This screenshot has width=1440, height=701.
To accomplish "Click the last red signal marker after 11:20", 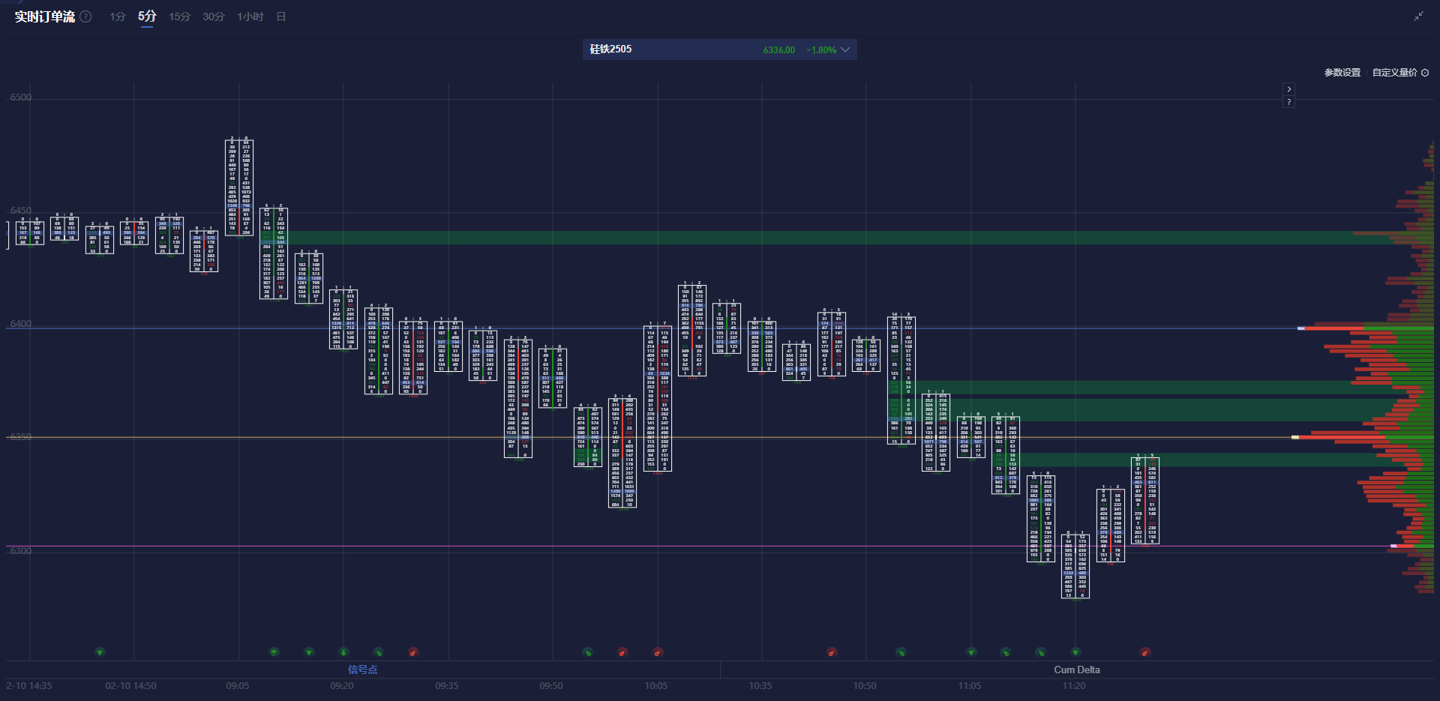I will (1144, 652).
